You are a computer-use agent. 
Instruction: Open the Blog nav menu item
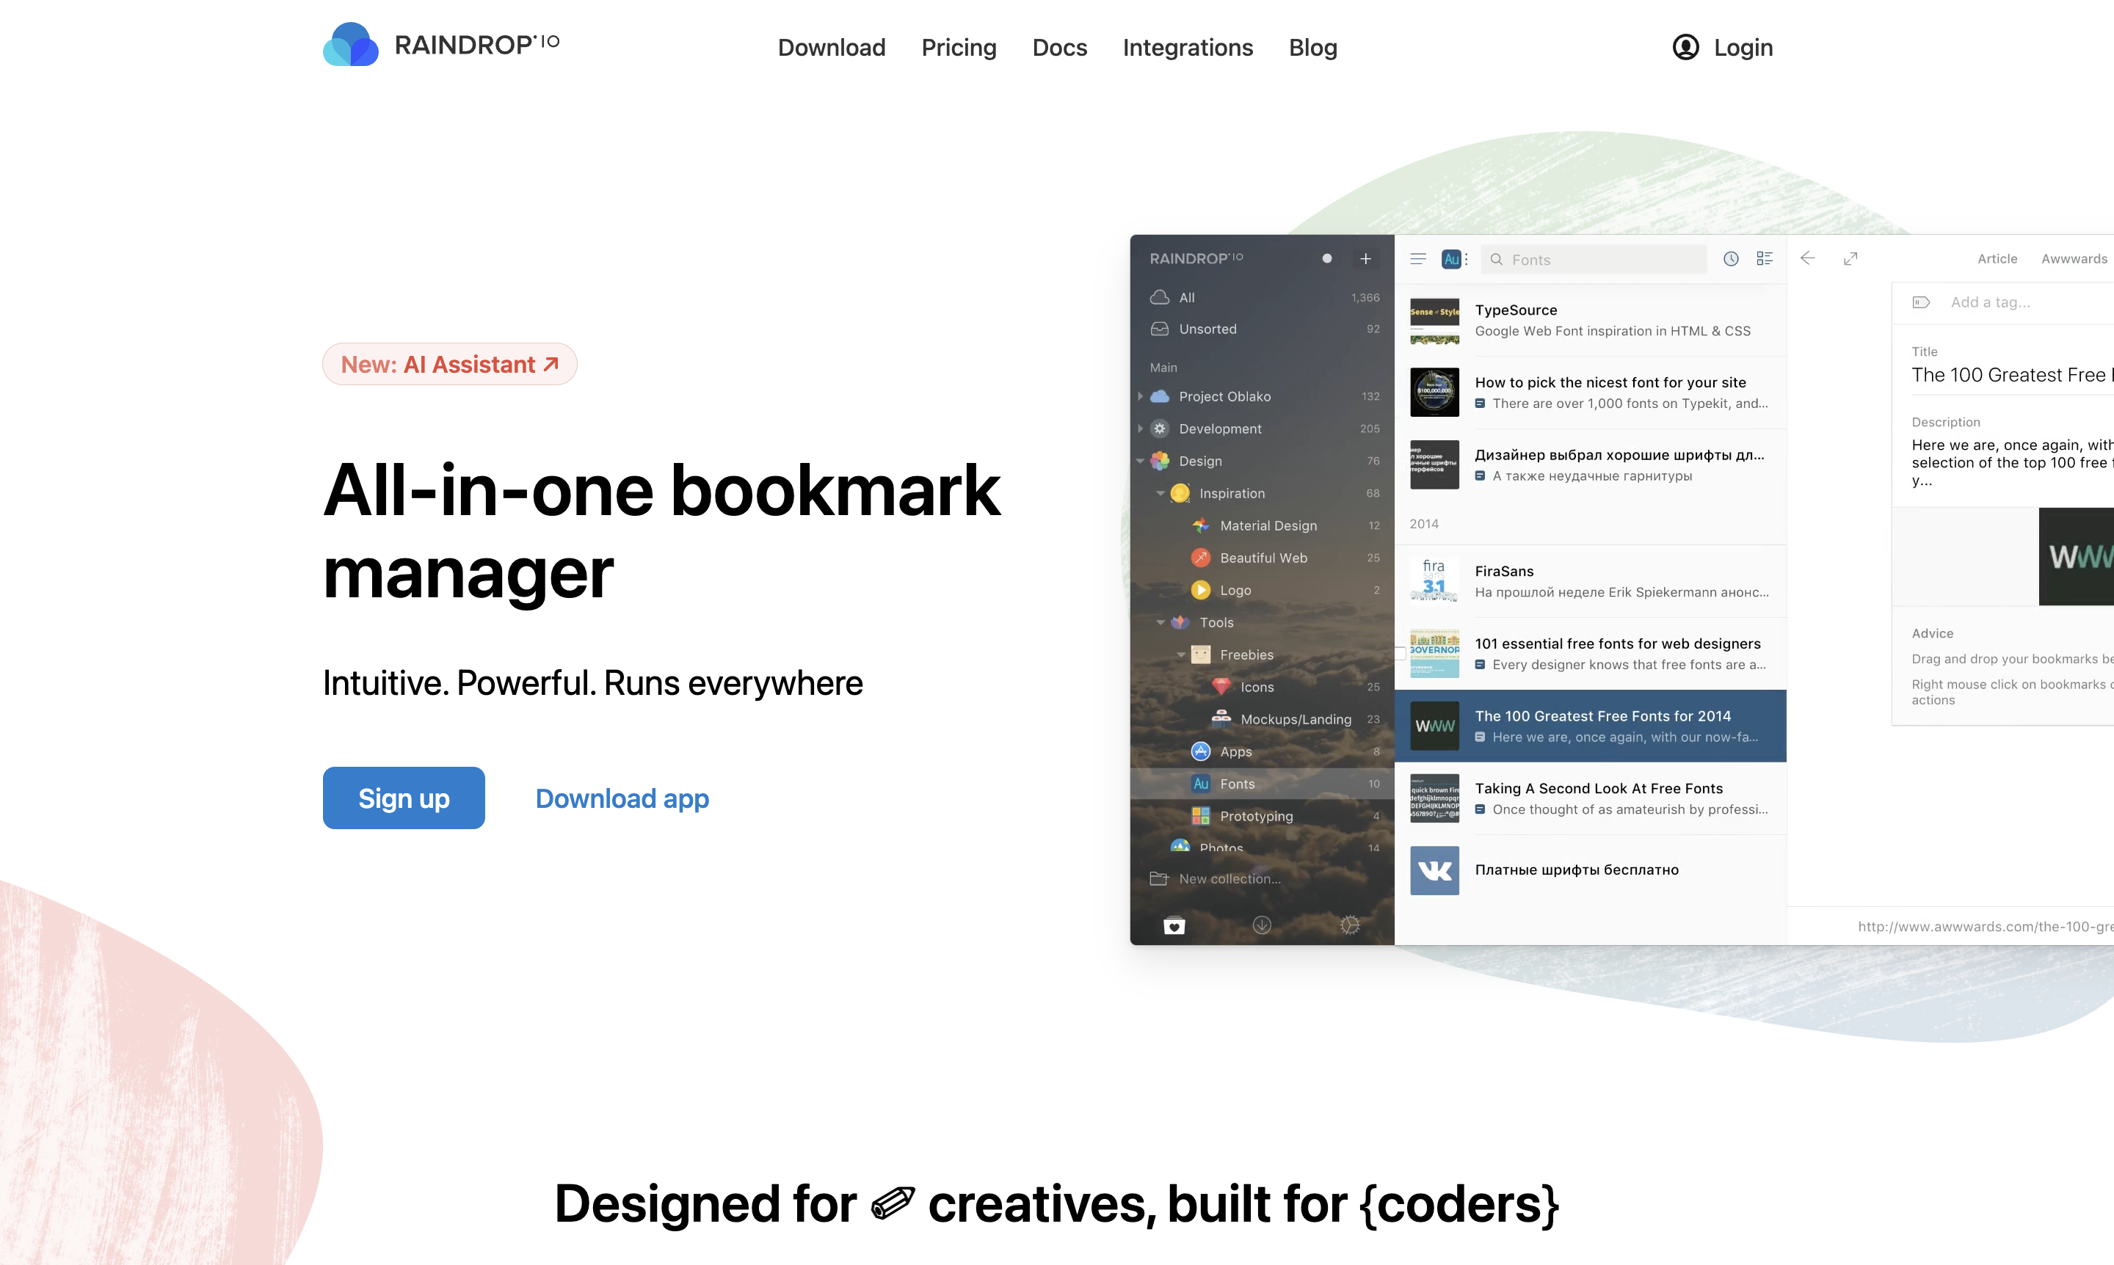1312,48
